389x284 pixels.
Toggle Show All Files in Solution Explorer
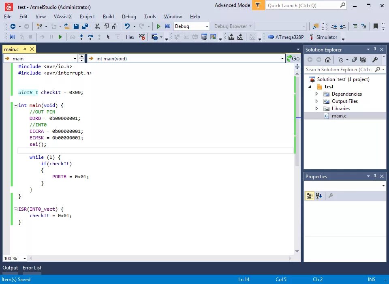[363, 60]
